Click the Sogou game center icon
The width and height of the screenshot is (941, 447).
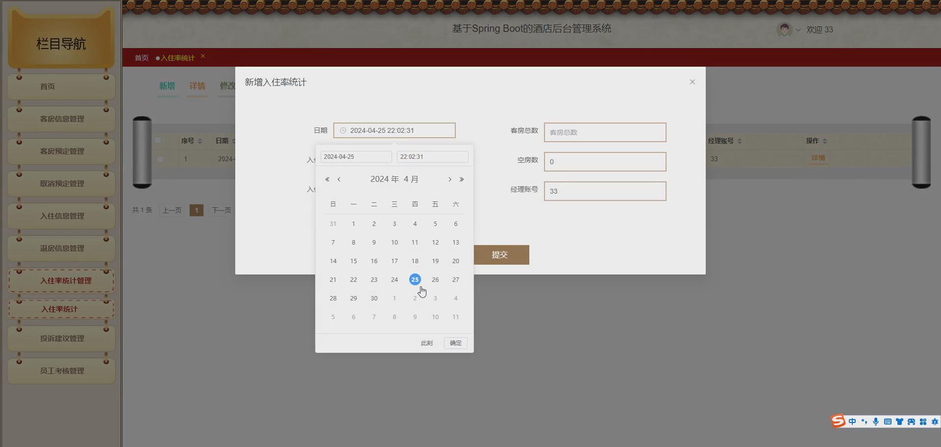tap(912, 422)
